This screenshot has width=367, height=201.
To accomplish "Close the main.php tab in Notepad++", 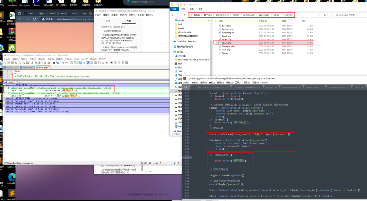I will click(49, 67).
